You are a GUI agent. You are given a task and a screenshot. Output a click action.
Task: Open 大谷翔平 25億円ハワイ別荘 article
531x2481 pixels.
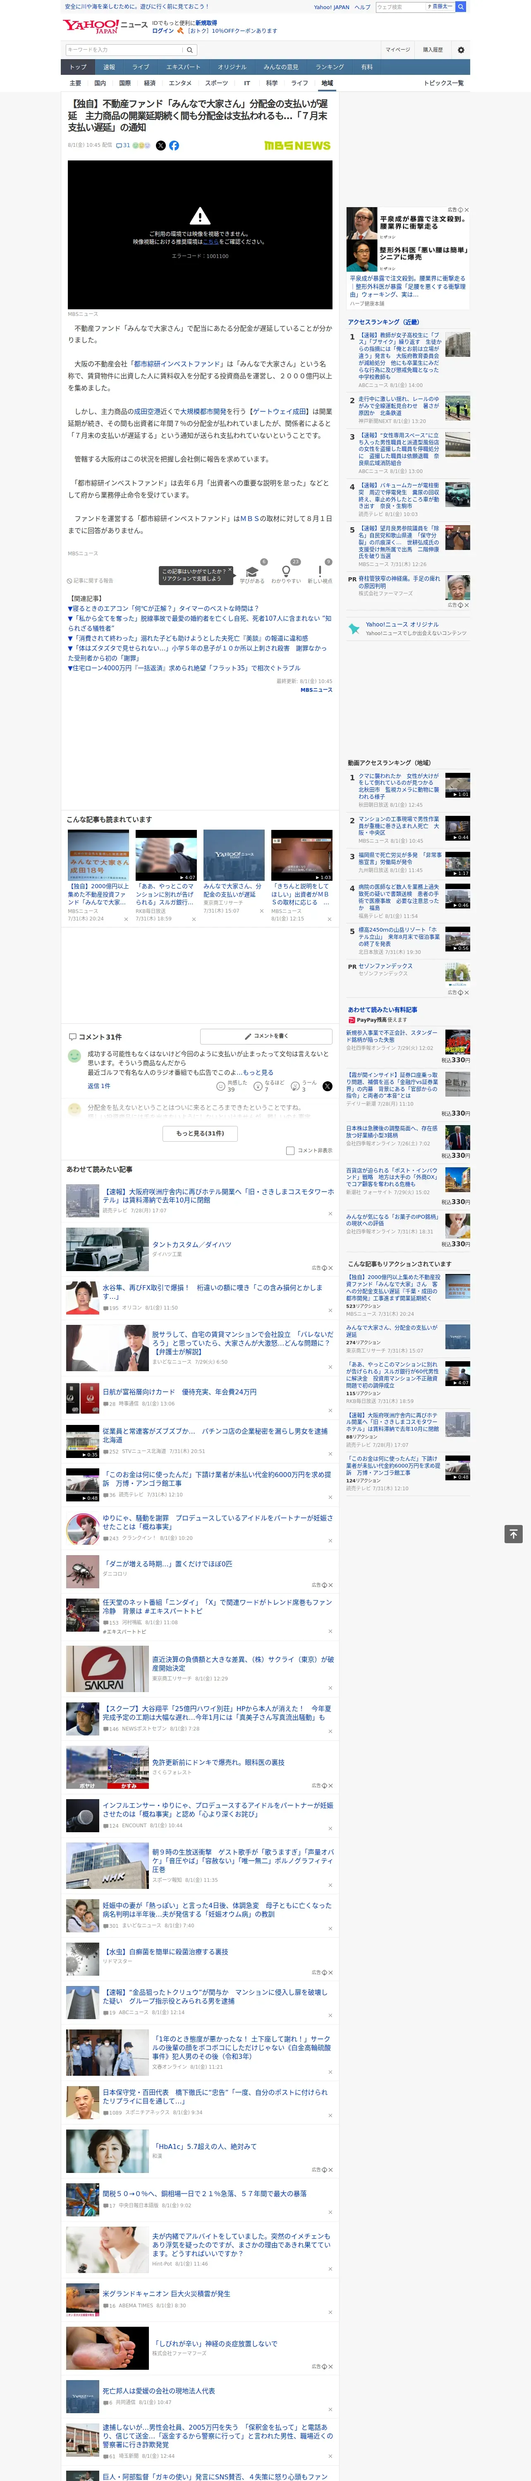click(x=217, y=1712)
